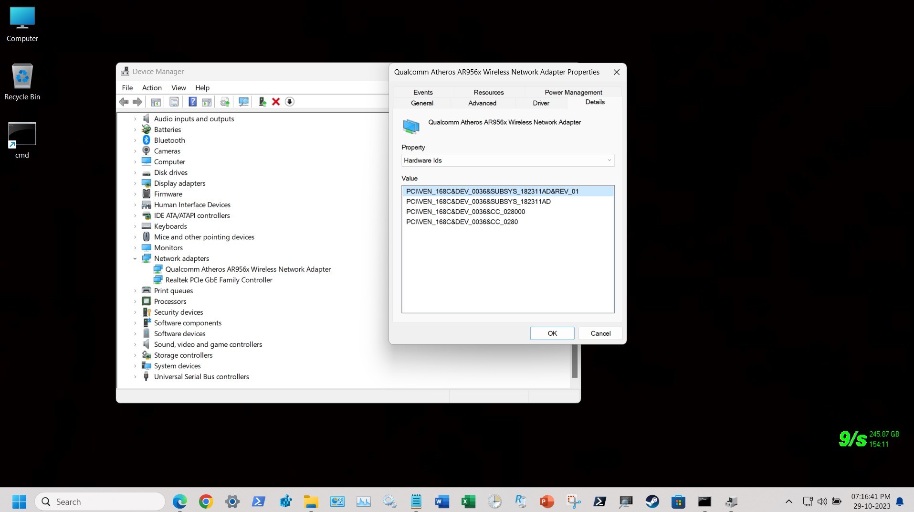Select the cmd shortcut on desktop
914x512 pixels.
click(x=22, y=140)
